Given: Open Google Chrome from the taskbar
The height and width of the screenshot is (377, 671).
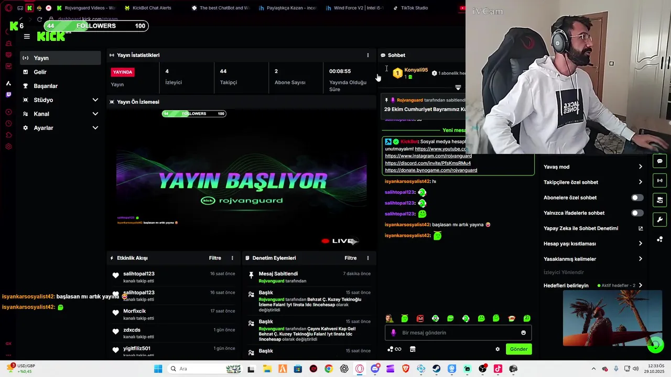Looking at the screenshot, I should coord(328,369).
